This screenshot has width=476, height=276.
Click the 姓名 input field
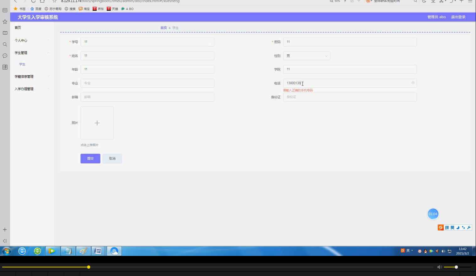pyautogui.click(x=147, y=56)
